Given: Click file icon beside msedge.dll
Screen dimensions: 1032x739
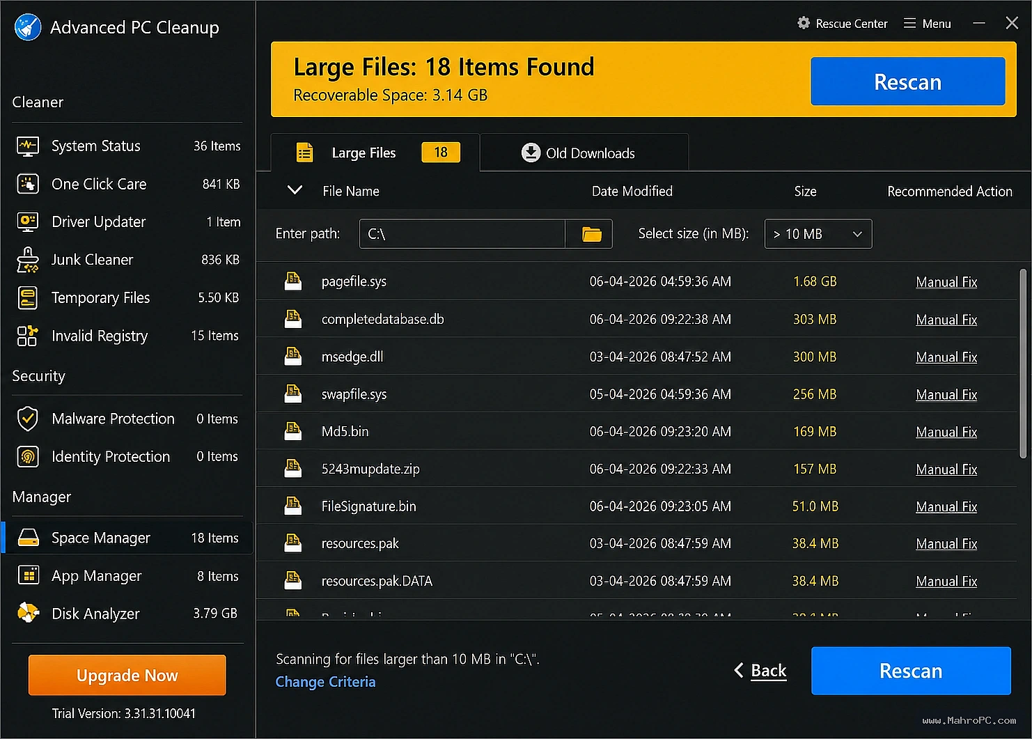Looking at the screenshot, I should [293, 357].
